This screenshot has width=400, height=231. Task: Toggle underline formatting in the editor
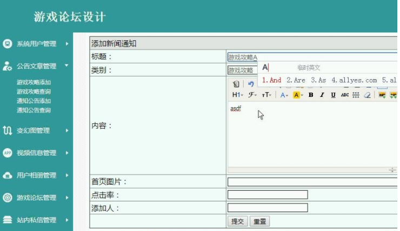point(333,95)
